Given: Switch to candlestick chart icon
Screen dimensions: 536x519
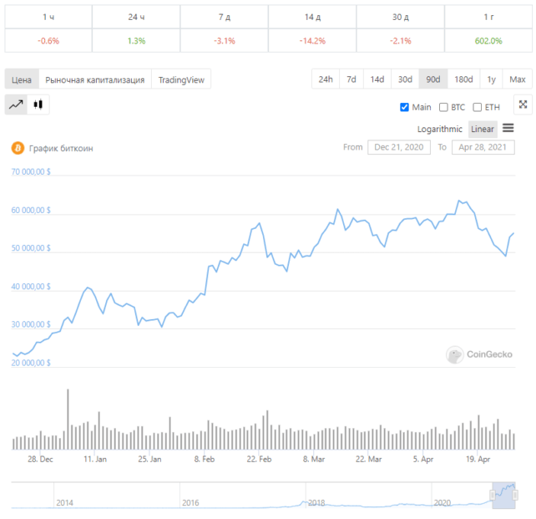Looking at the screenshot, I should [x=38, y=104].
